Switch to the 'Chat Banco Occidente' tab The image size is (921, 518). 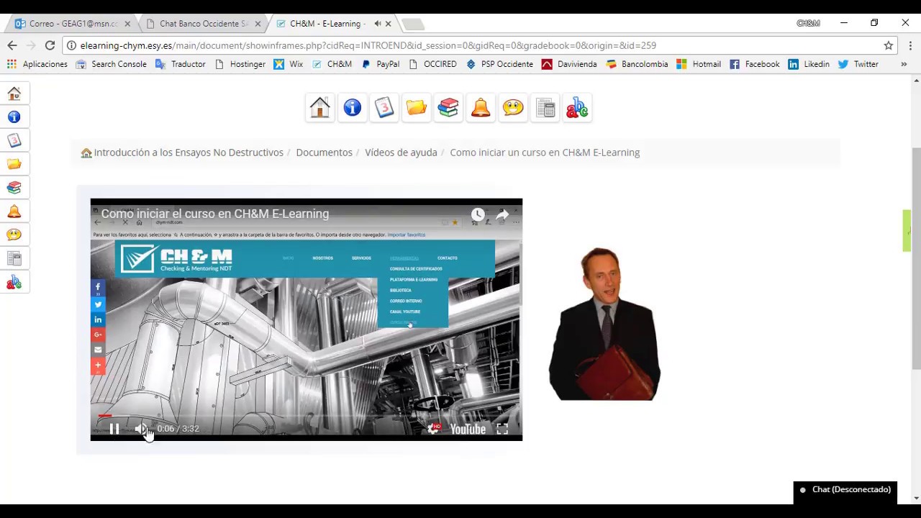pos(202,24)
